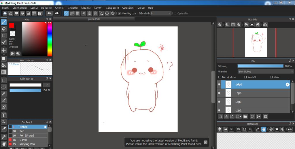Select the G Pen brush
This screenshot has width=295, height=149.
pos(28,140)
